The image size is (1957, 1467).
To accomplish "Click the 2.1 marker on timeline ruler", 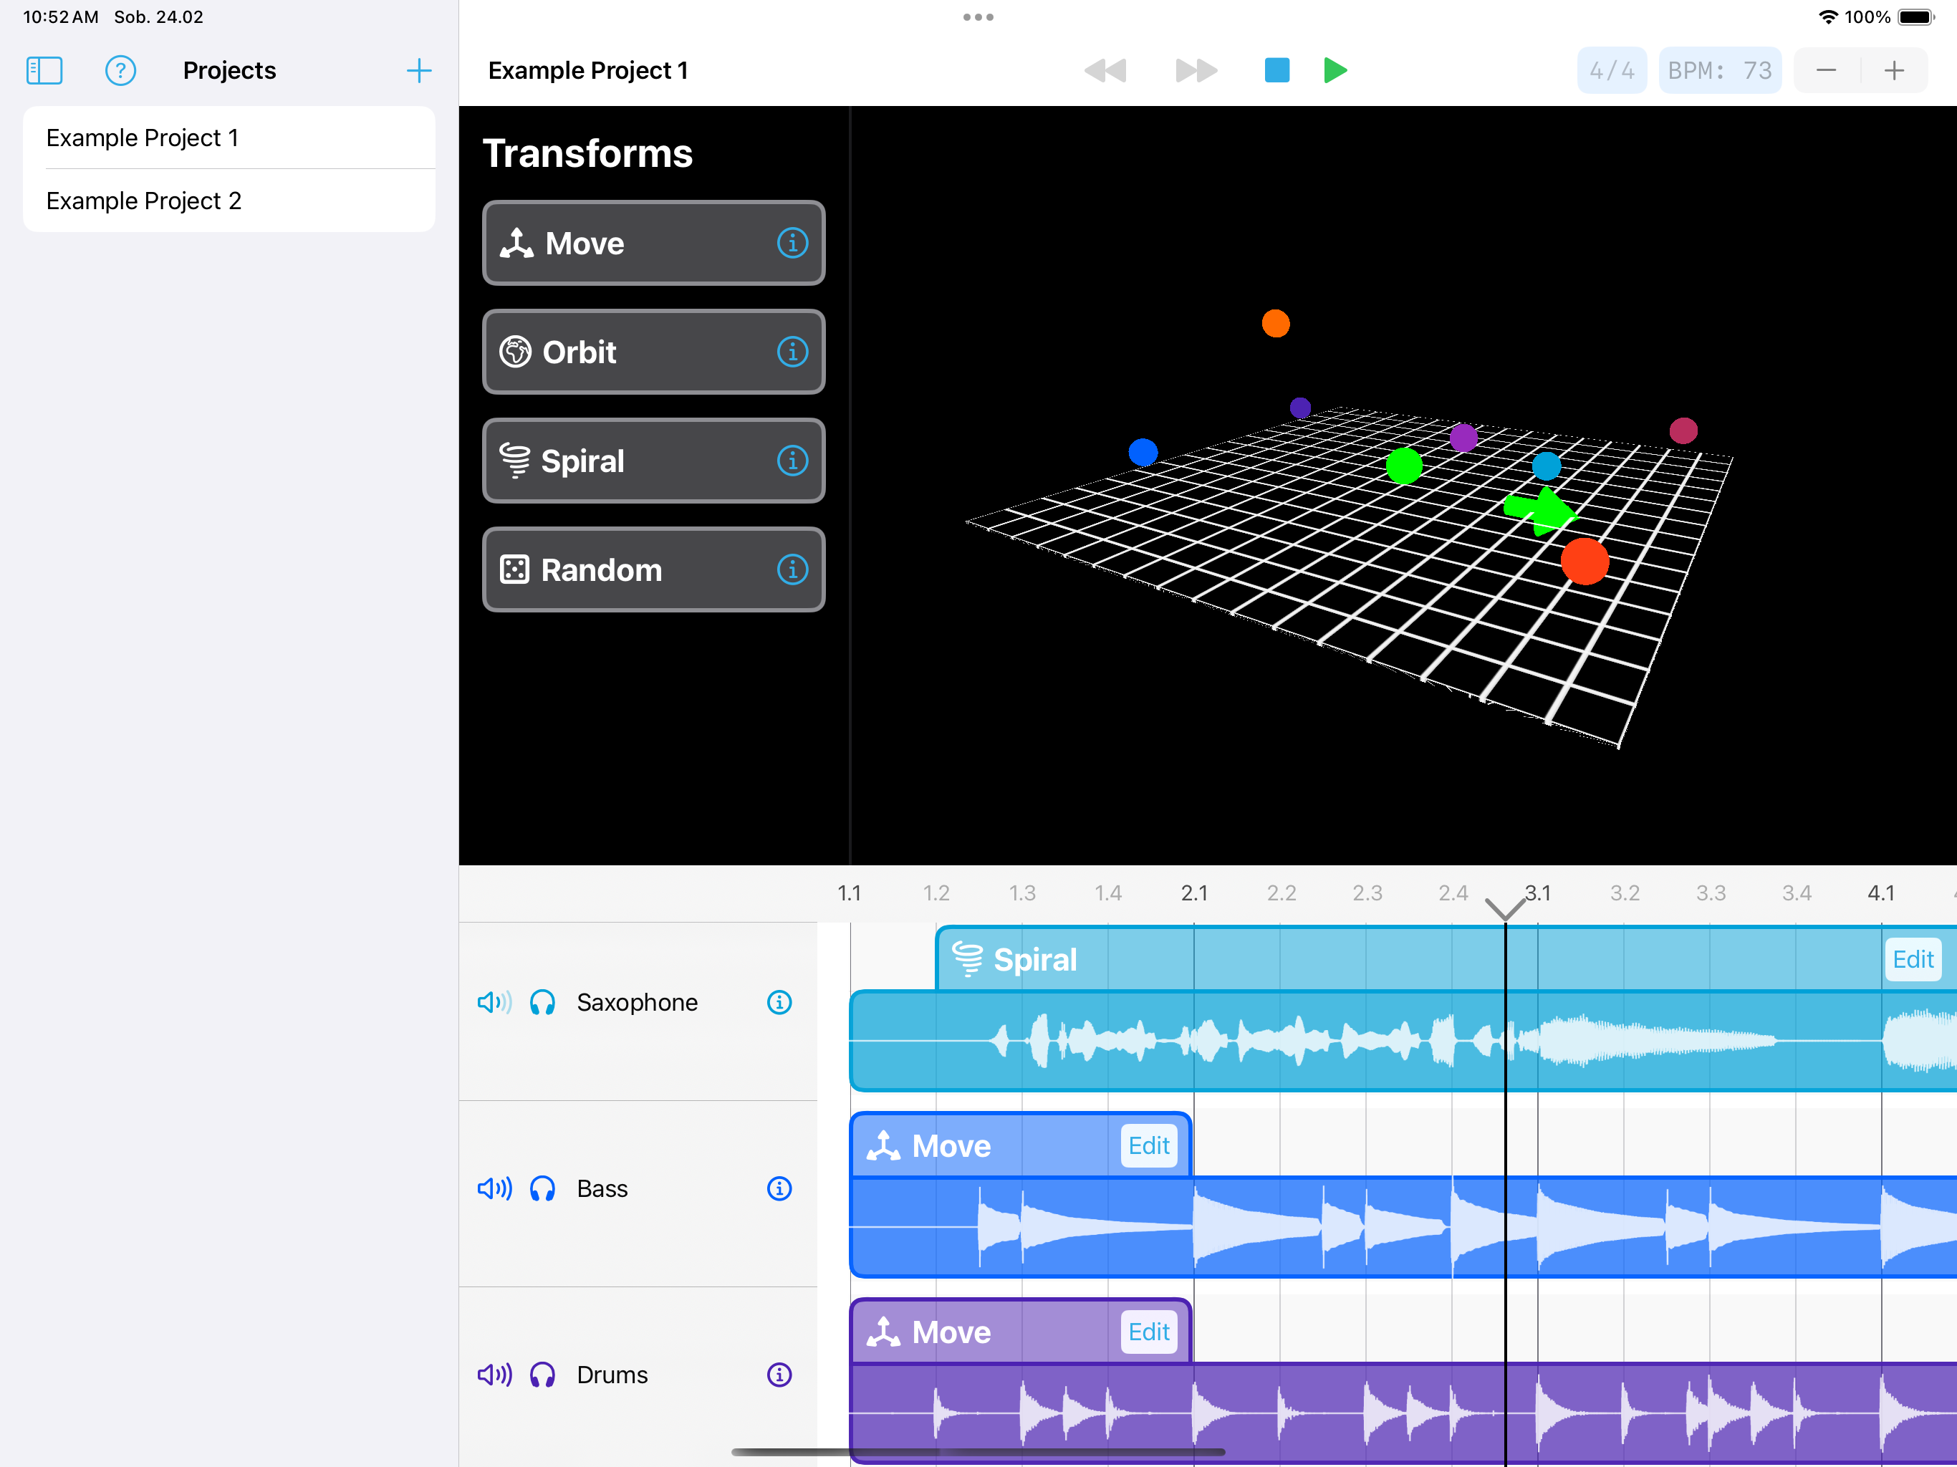I will pyautogui.click(x=1193, y=893).
